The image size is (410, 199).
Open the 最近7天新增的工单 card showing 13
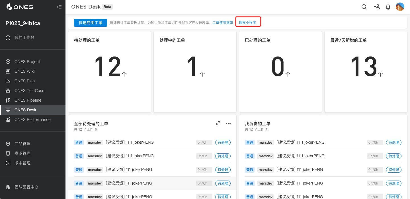tap(366, 72)
